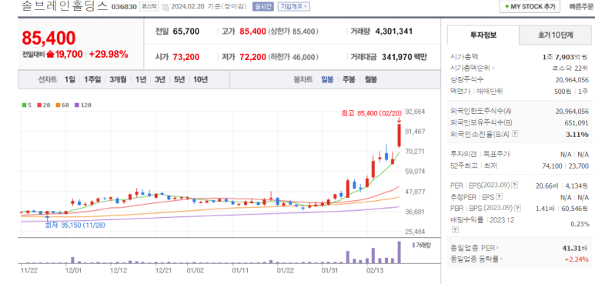Screen dimensions: 595x284
Task: Click the 전일 65,700 value
Action: click(186, 32)
